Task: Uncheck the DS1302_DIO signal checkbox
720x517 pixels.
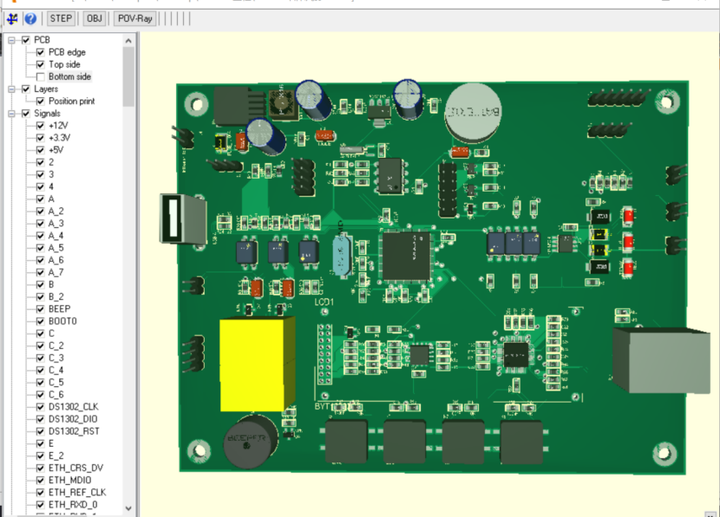Action: [41, 419]
